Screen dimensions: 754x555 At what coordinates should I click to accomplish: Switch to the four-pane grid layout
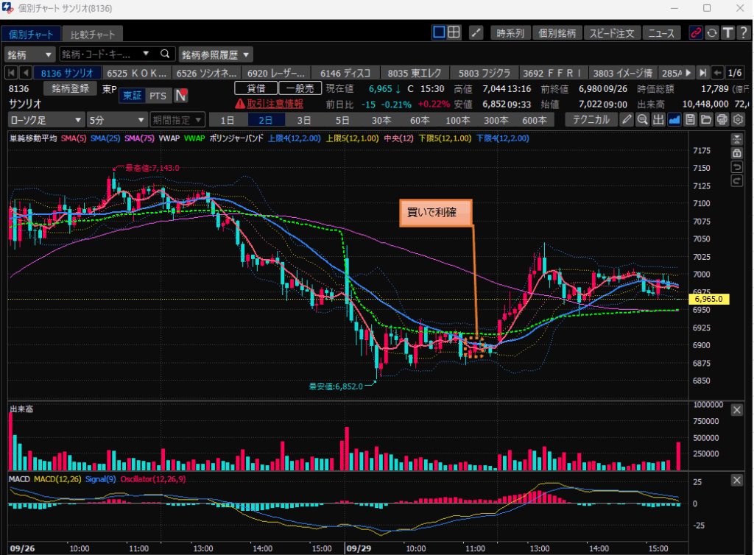pyautogui.click(x=454, y=32)
